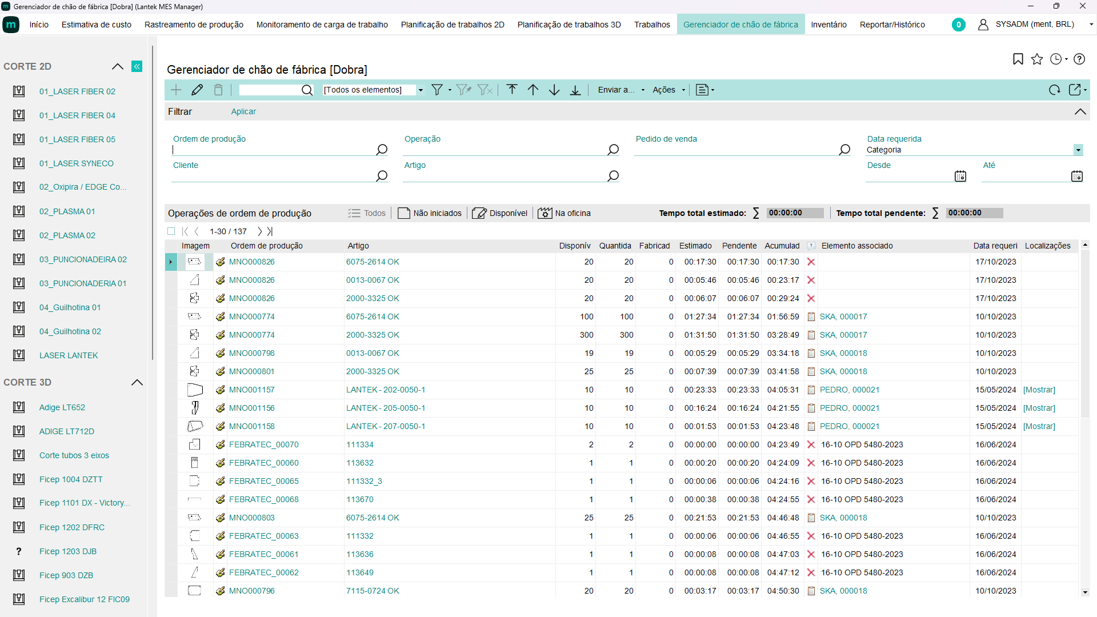Click the toolbar search text box
1097x617 pixels.
(270, 90)
